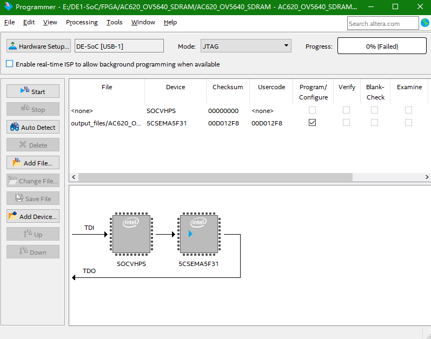Screen dimensions: 431x339
Task: Click the Down button
Action: [x=33, y=252]
